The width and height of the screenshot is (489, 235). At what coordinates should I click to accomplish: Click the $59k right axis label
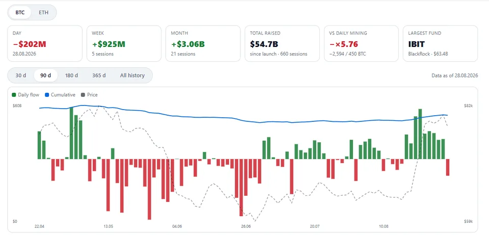pyautogui.click(x=469, y=222)
